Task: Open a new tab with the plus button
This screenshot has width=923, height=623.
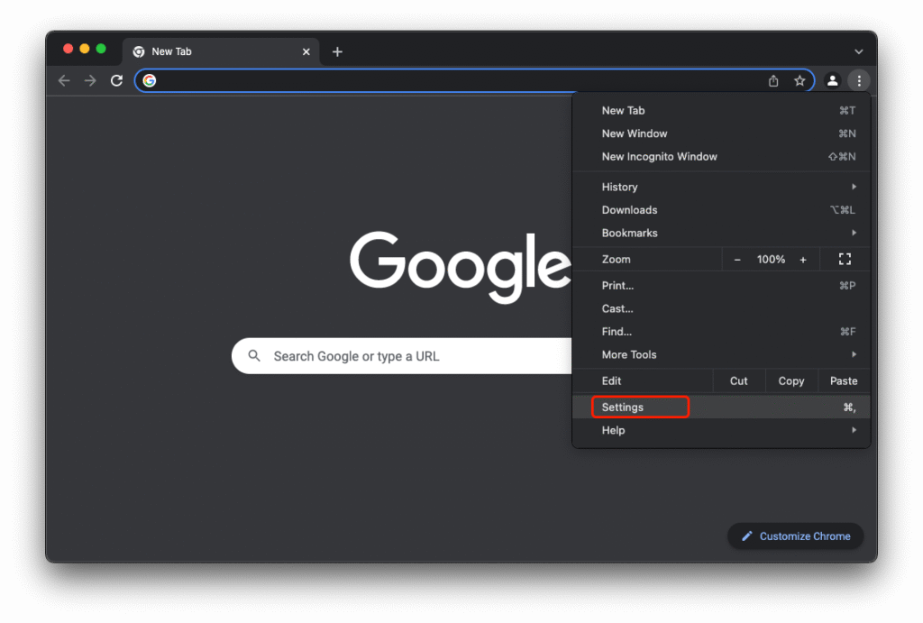Action: pyautogui.click(x=337, y=51)
